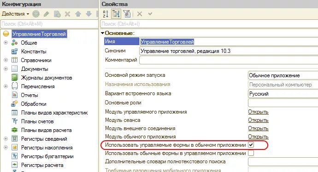
Task: Click the Основные роли field
Action: (x=283, y=103)
